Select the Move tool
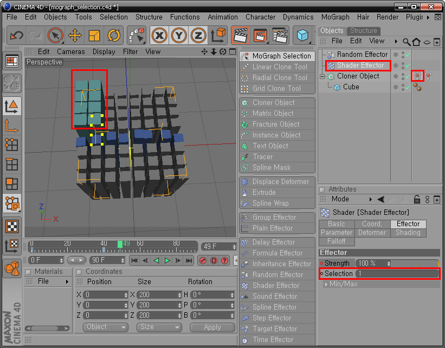 click(75, 36)
